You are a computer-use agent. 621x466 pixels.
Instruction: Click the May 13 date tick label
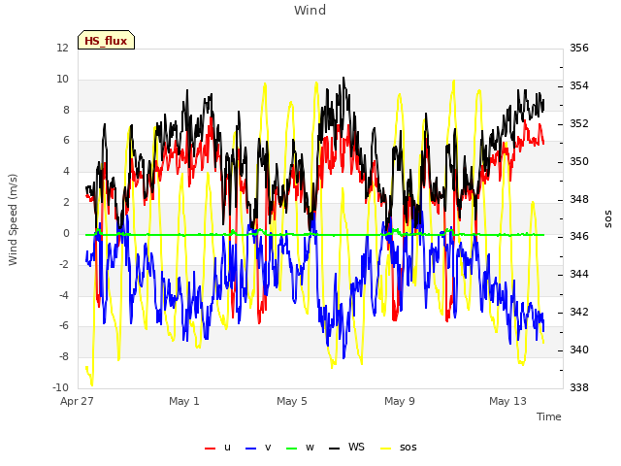click(507, 401)
